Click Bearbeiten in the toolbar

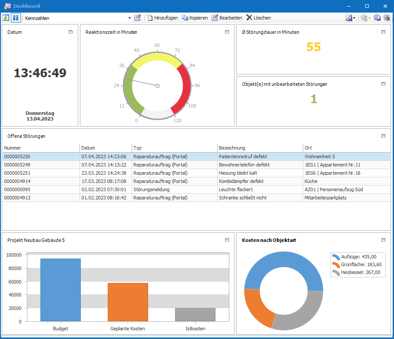226,18
